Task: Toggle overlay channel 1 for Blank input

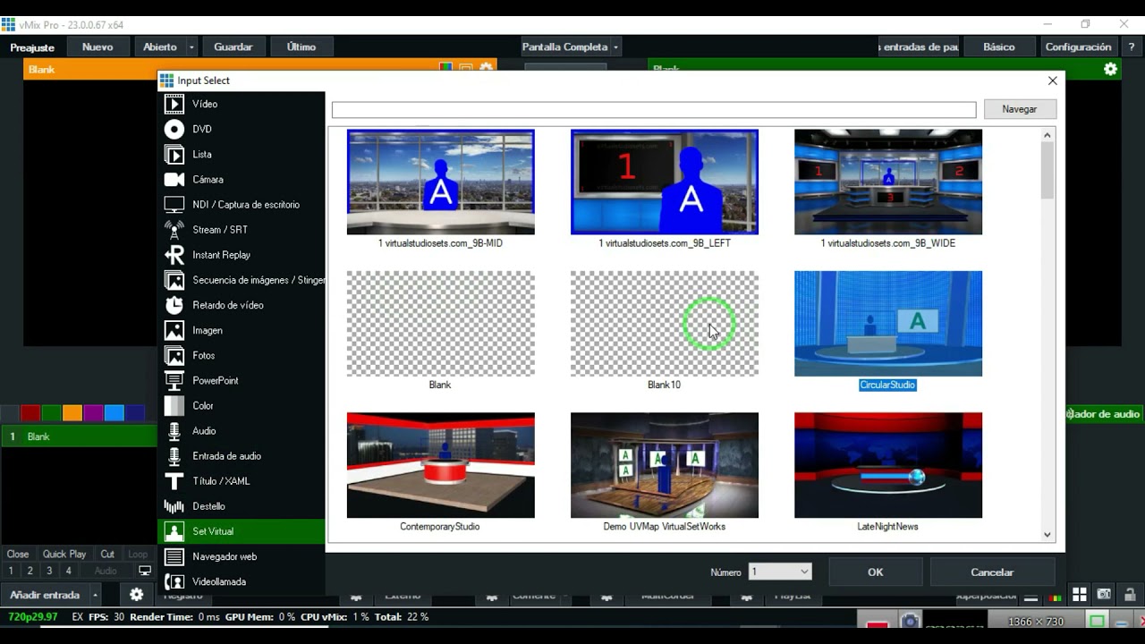Action: 11,571
